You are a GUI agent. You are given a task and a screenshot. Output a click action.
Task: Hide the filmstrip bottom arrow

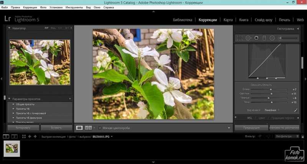pos(153,162)
